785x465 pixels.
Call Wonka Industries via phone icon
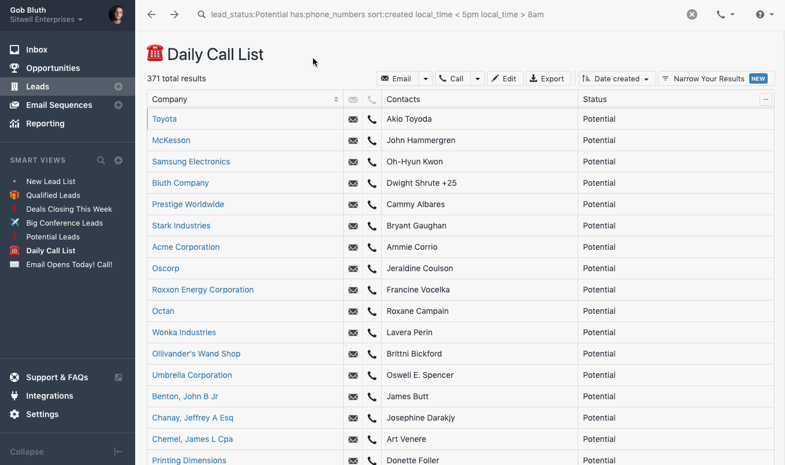[x=372, y=333]
